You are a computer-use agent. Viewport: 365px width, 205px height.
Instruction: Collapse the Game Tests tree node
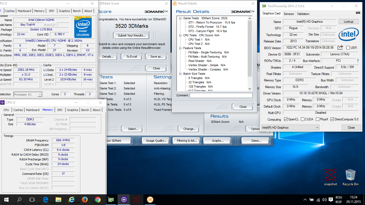click(181, 18)
